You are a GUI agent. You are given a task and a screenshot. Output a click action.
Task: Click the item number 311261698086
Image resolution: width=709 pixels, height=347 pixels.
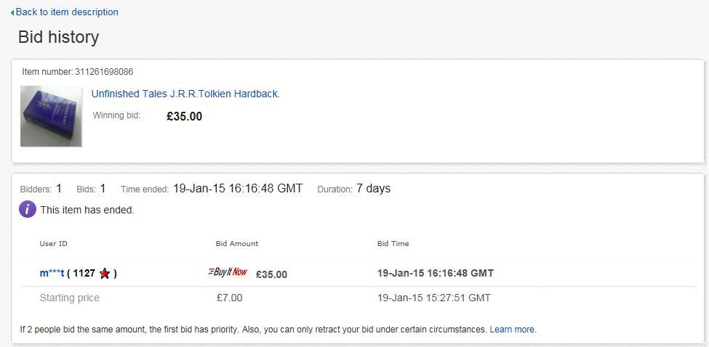click(x=104, y=72)
